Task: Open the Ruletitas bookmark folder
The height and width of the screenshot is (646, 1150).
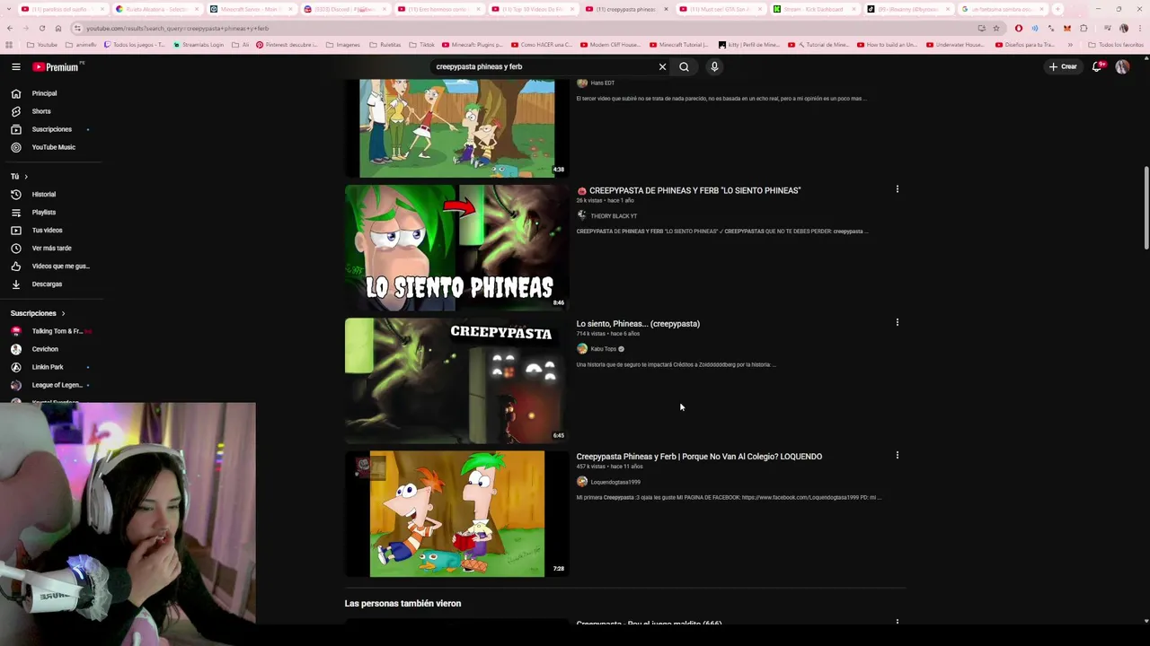Action: tap(385, 45)
